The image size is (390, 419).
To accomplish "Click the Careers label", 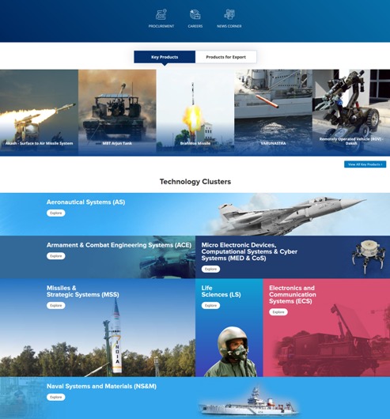I will [x=195, y=26].
